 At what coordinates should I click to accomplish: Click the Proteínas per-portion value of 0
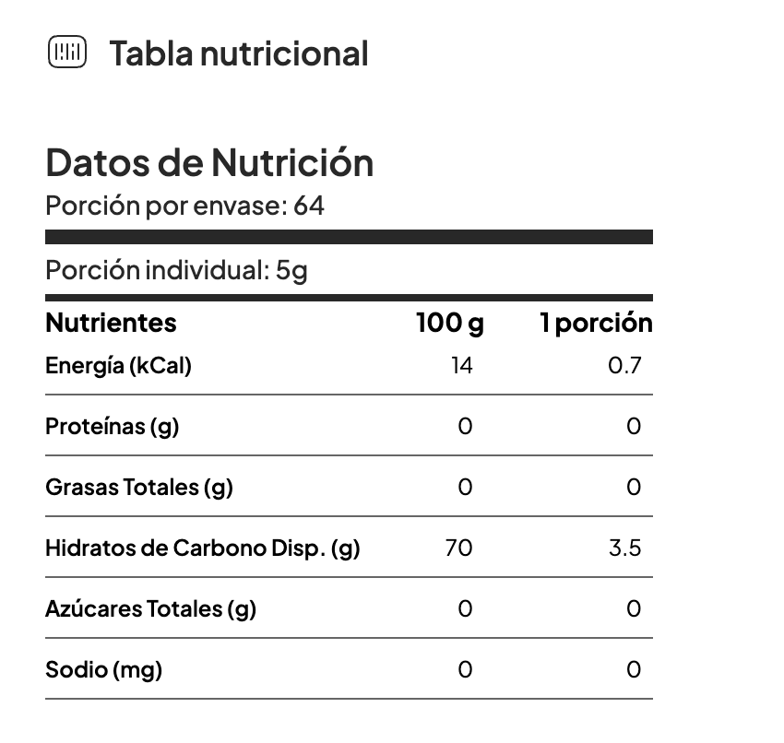tap(634, 426)
